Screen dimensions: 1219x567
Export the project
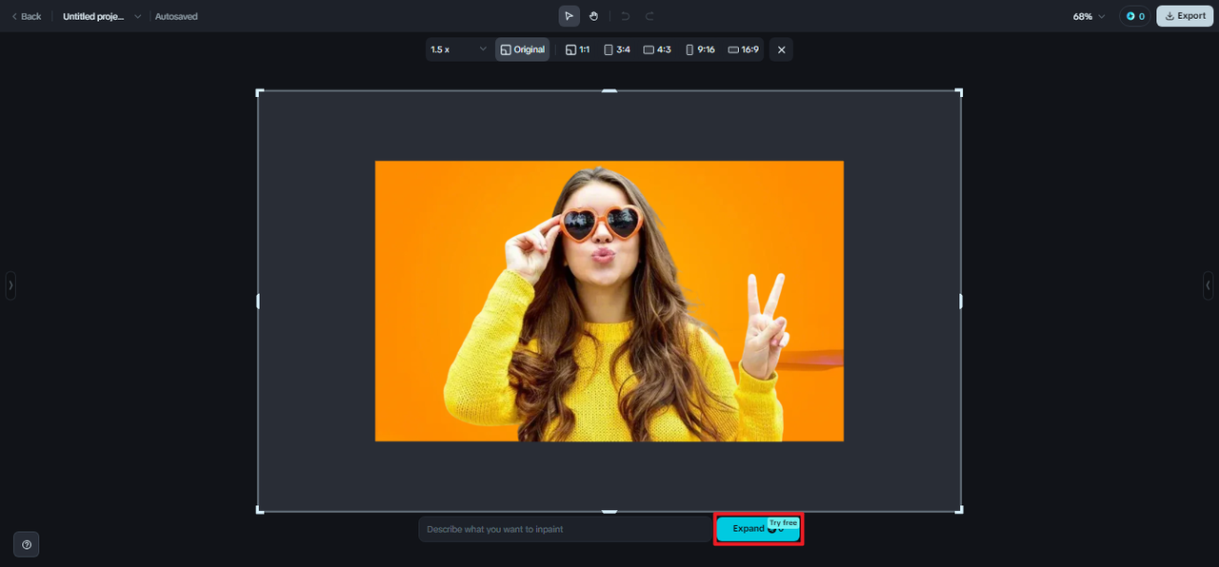click(x=1185, y=16)
